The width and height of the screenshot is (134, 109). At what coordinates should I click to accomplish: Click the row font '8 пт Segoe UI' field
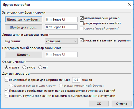[61, 27]
